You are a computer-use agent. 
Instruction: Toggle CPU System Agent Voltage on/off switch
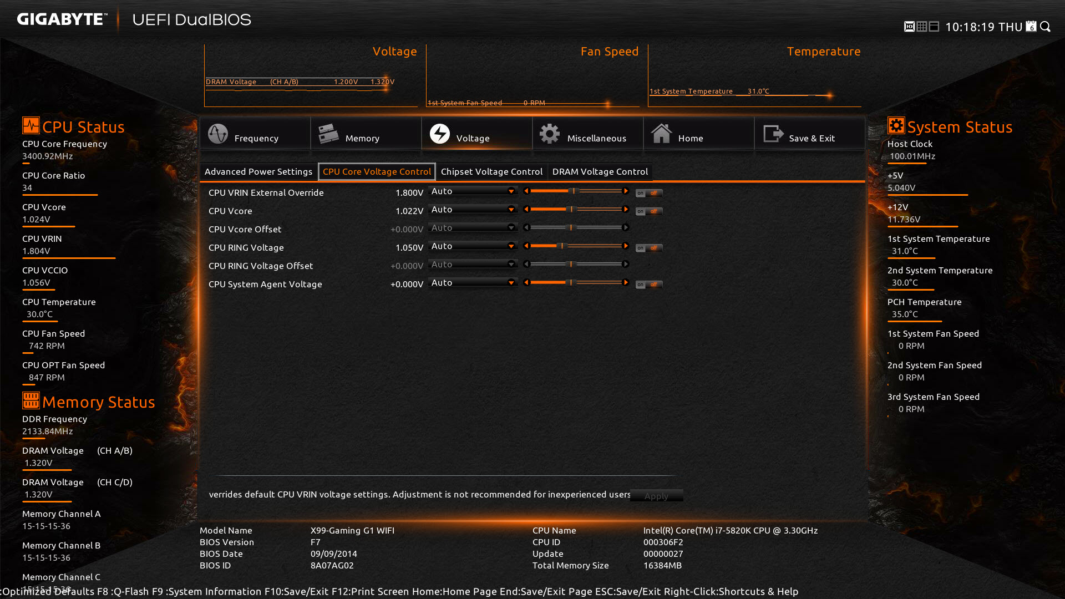click(649, 285)
